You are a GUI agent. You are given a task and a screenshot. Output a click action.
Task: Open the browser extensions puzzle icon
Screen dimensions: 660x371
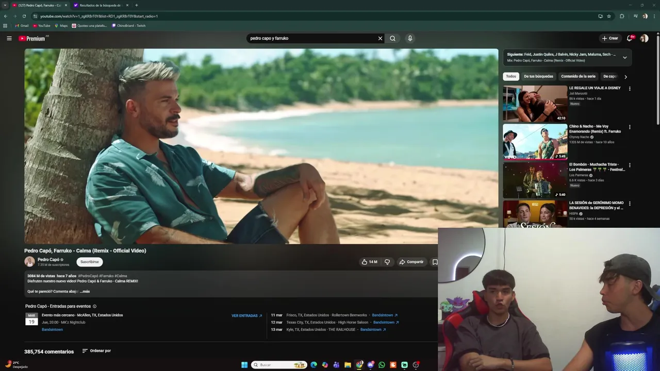(x=622, y=16)
